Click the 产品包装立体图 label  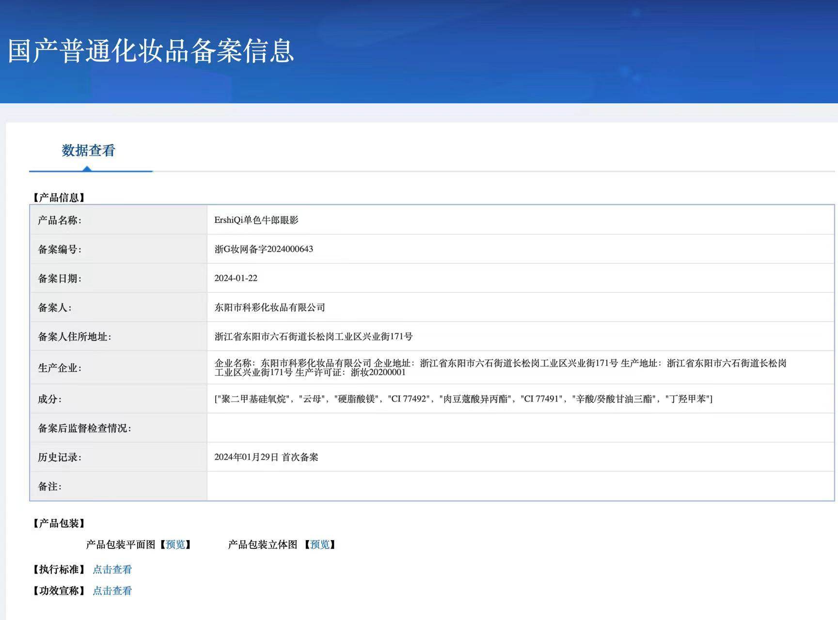(263, 544)
